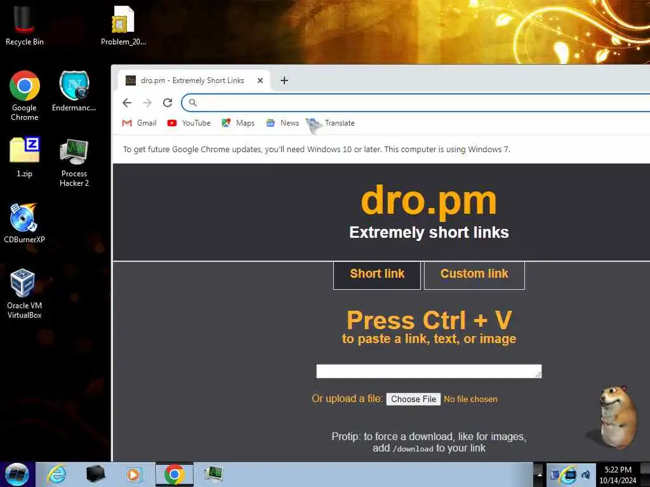Switch to the Short link tab
The width and height of the screenshot is (650, 487).
(377, 275)
